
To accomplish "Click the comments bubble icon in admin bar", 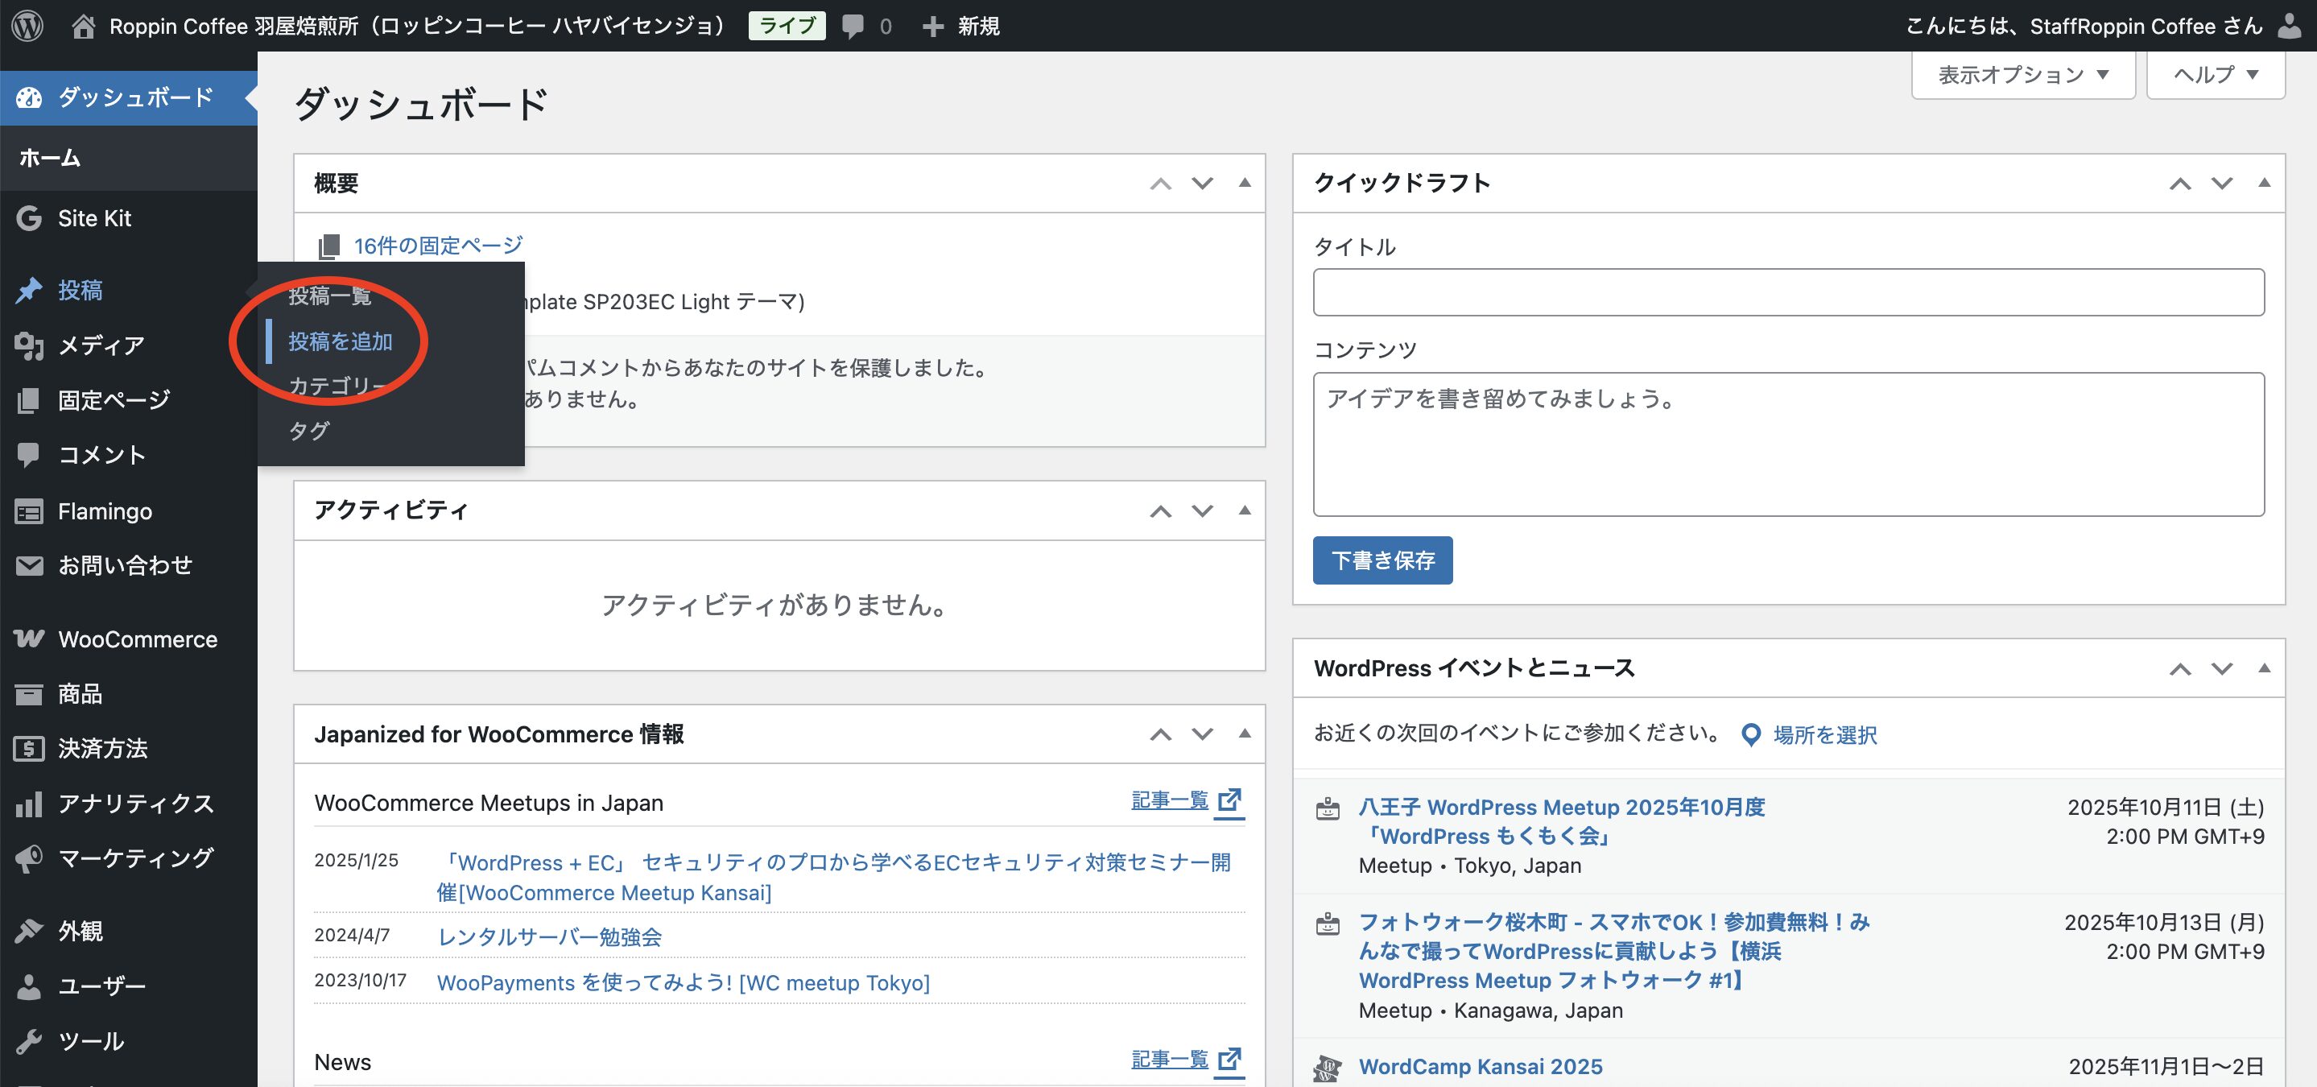I will (853, 25).
